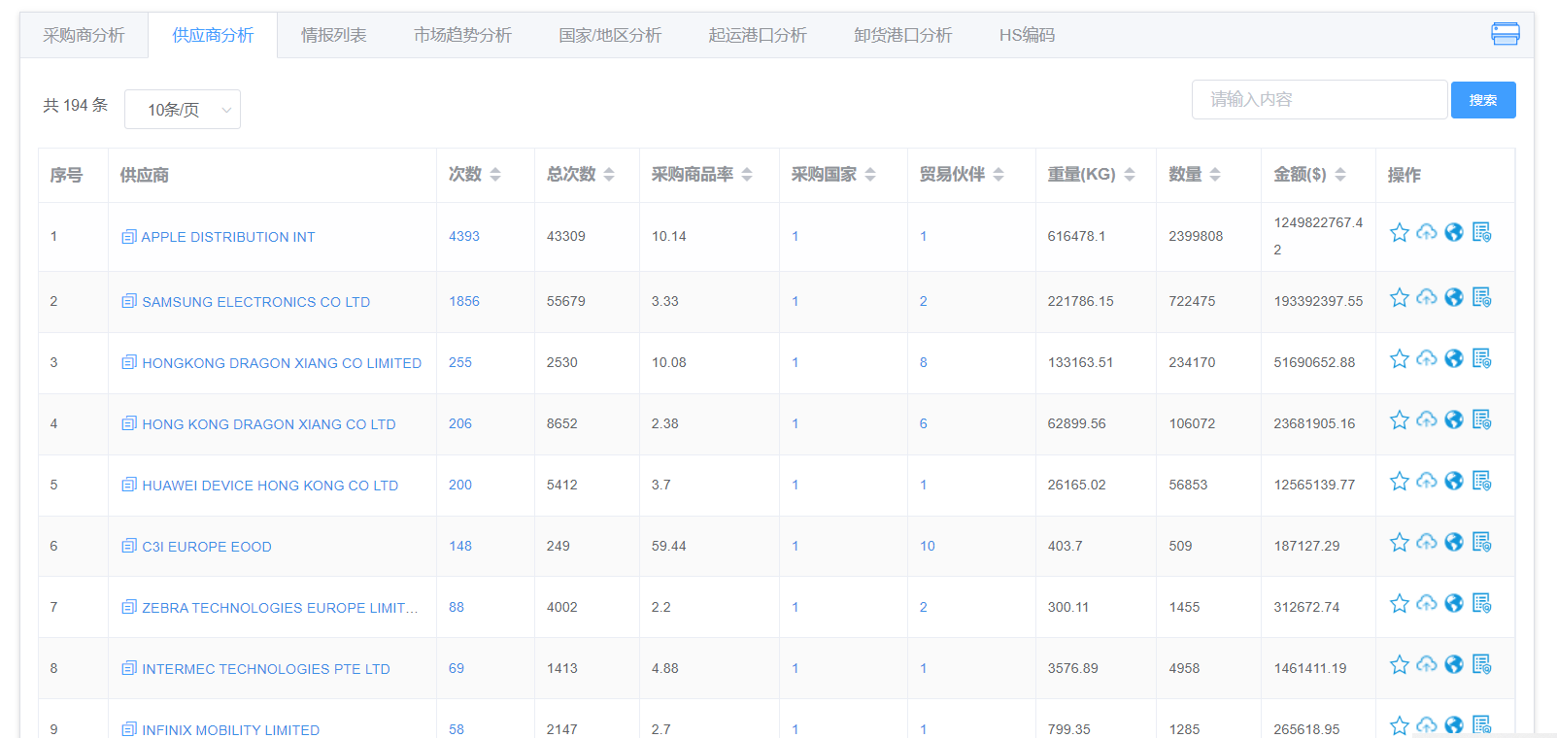Click globe icon for HONG KONG DRAGON XIANG CO LTD

1454,419
